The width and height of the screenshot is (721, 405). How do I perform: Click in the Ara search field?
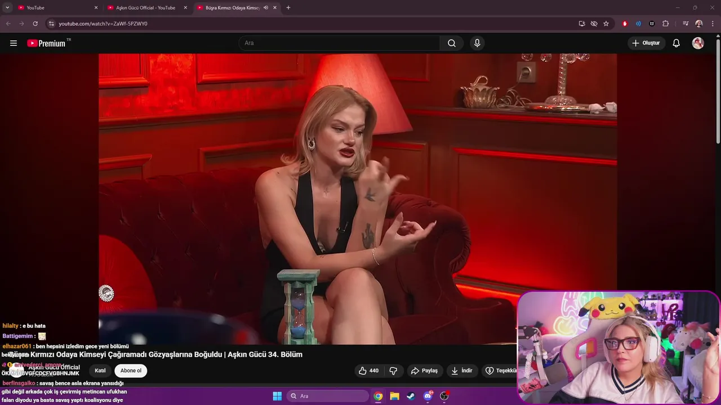point(340,43)
